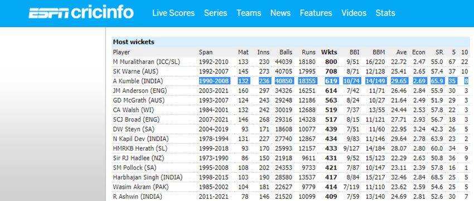Click the BBI column header
474x201 pixels.
[x=354, y=52]
